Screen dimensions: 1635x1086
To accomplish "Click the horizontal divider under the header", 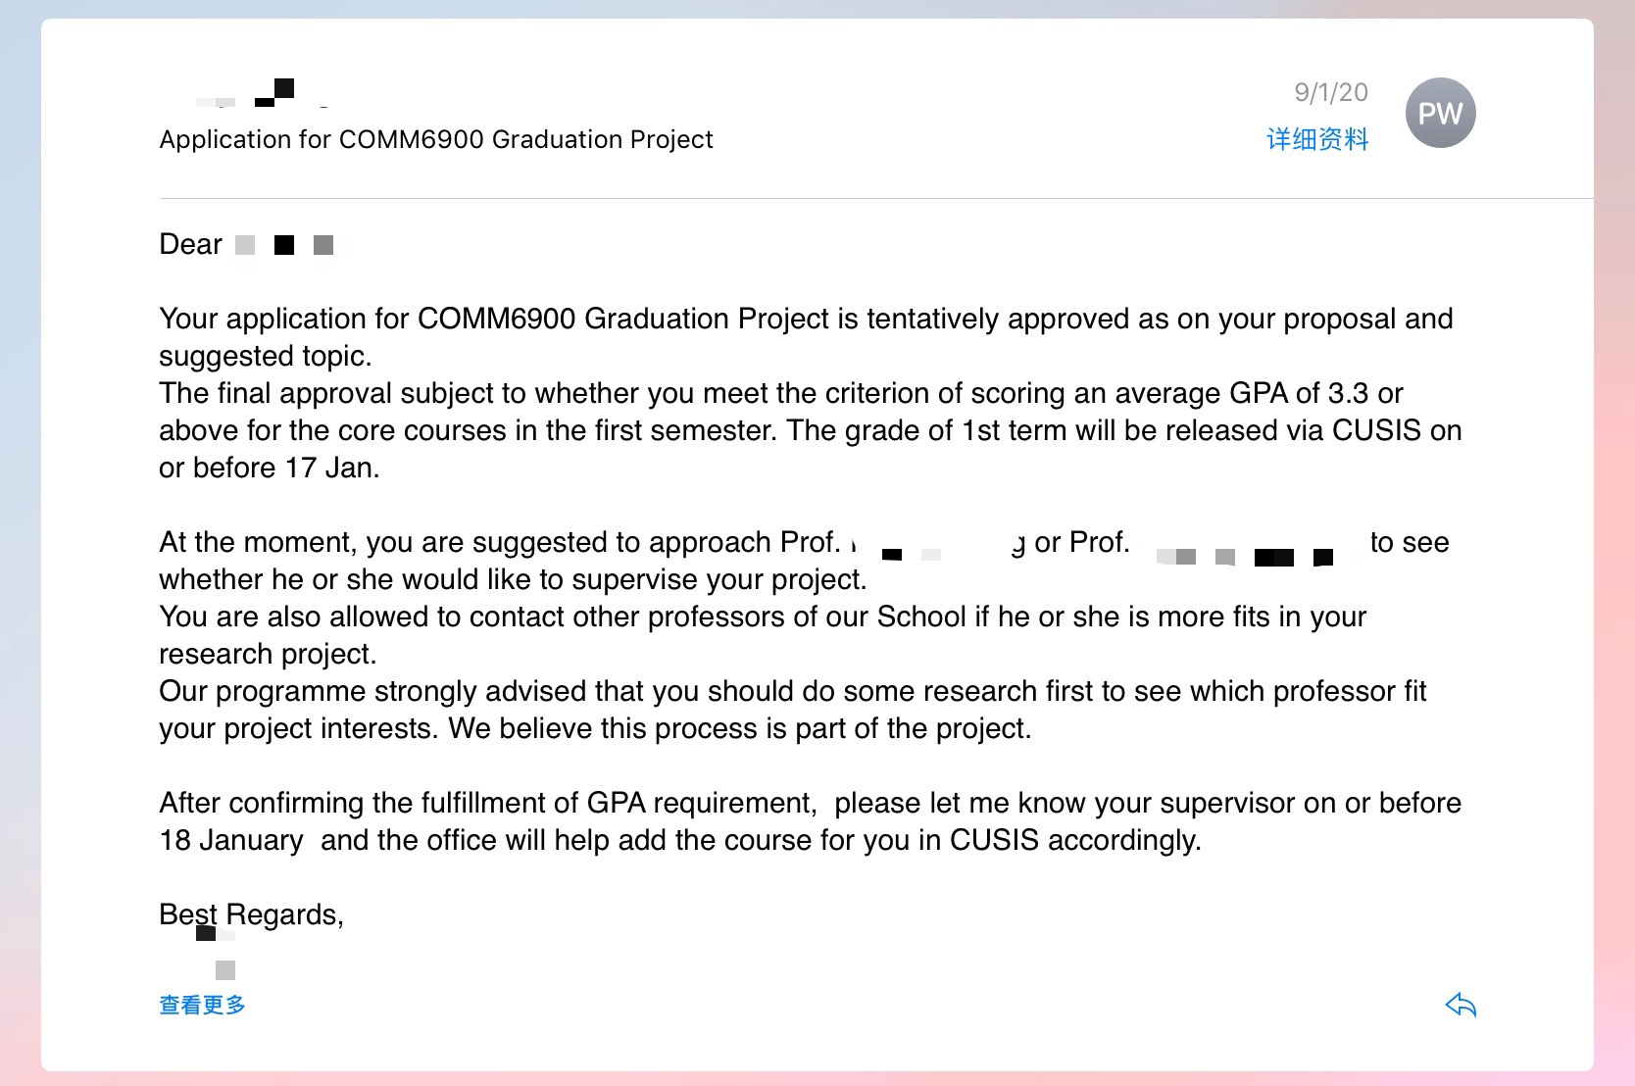I will [876, 199].
